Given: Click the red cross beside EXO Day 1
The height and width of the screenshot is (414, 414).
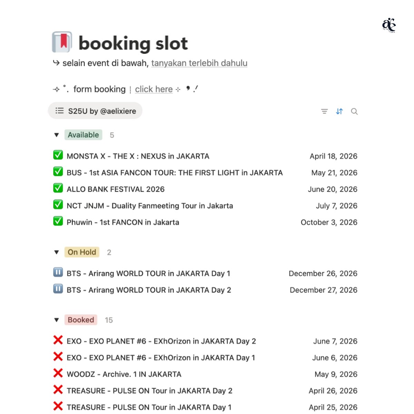Looking at the screenshot, I should (58, 357).
